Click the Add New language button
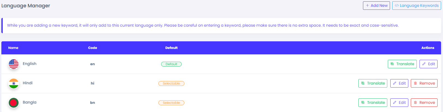The height and width of the screenshot is (112, 443). [376, 5]
